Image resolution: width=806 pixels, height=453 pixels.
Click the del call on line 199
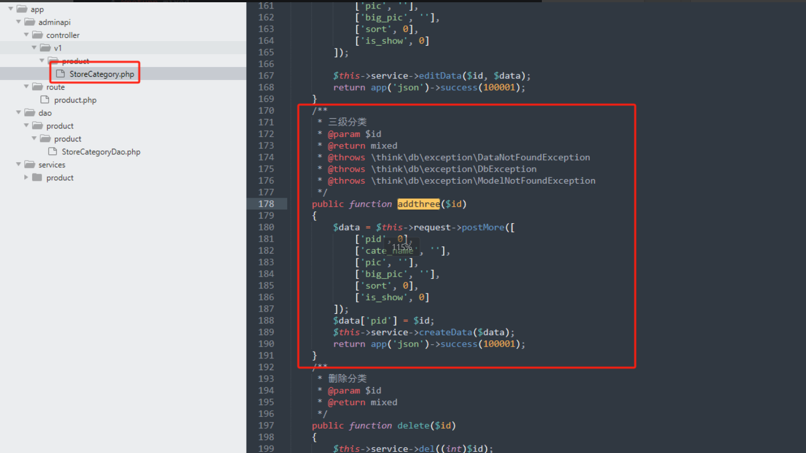pos(427,448)
